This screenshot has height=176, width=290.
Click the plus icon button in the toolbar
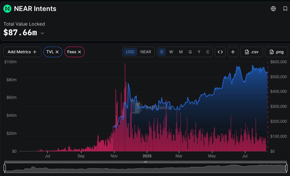tap(233, 52)
